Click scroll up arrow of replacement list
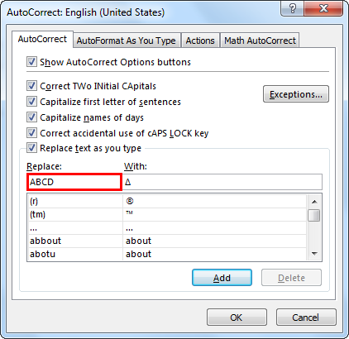Viewport: 349px width, 339px height. click(x=314, y=202)
